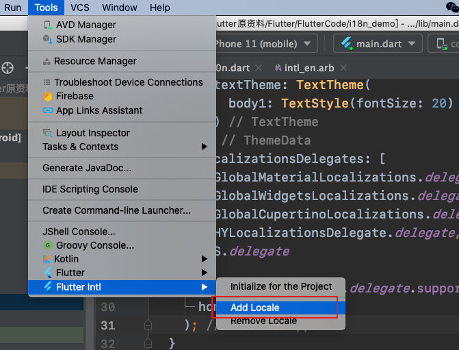This screenshot has width=459, height=350.
Task: Click the Flutter submenu arrow
Action: tap(205, 273)
